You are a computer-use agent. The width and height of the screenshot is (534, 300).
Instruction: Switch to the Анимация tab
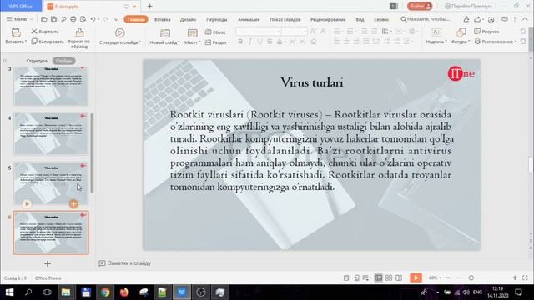(249, 19)
